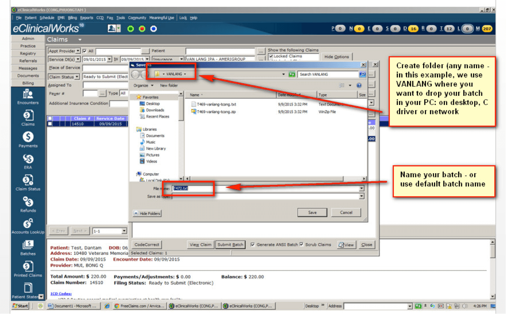506x314 pixels.
Task: Select the T469-vanlang-tcong.zip file
Action: (x=216, y=112)
